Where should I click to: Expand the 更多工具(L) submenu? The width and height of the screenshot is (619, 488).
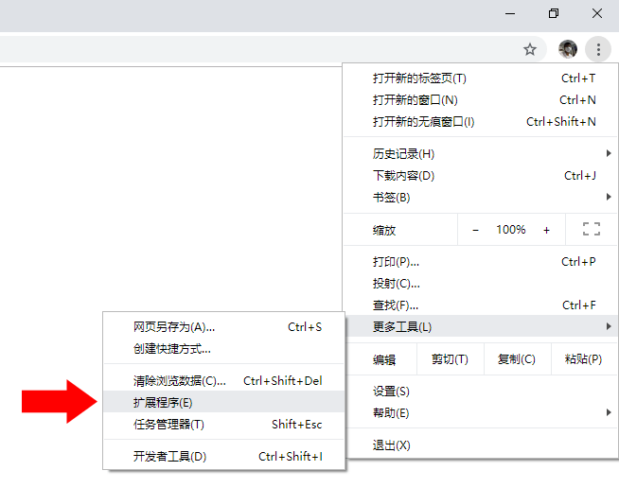pos(480,326)
